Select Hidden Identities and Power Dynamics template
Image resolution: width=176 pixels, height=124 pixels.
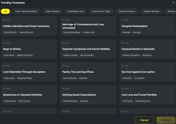click(x=29, y=26)
